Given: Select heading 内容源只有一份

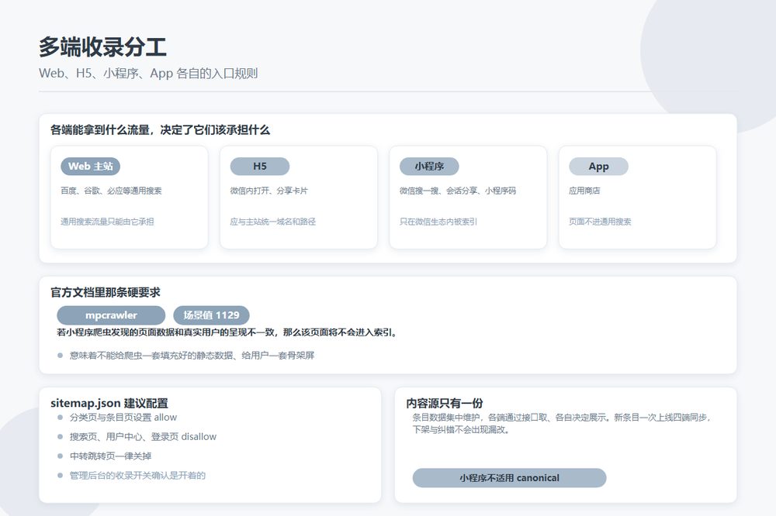Looking at the screenshot, I should point(445,404).
